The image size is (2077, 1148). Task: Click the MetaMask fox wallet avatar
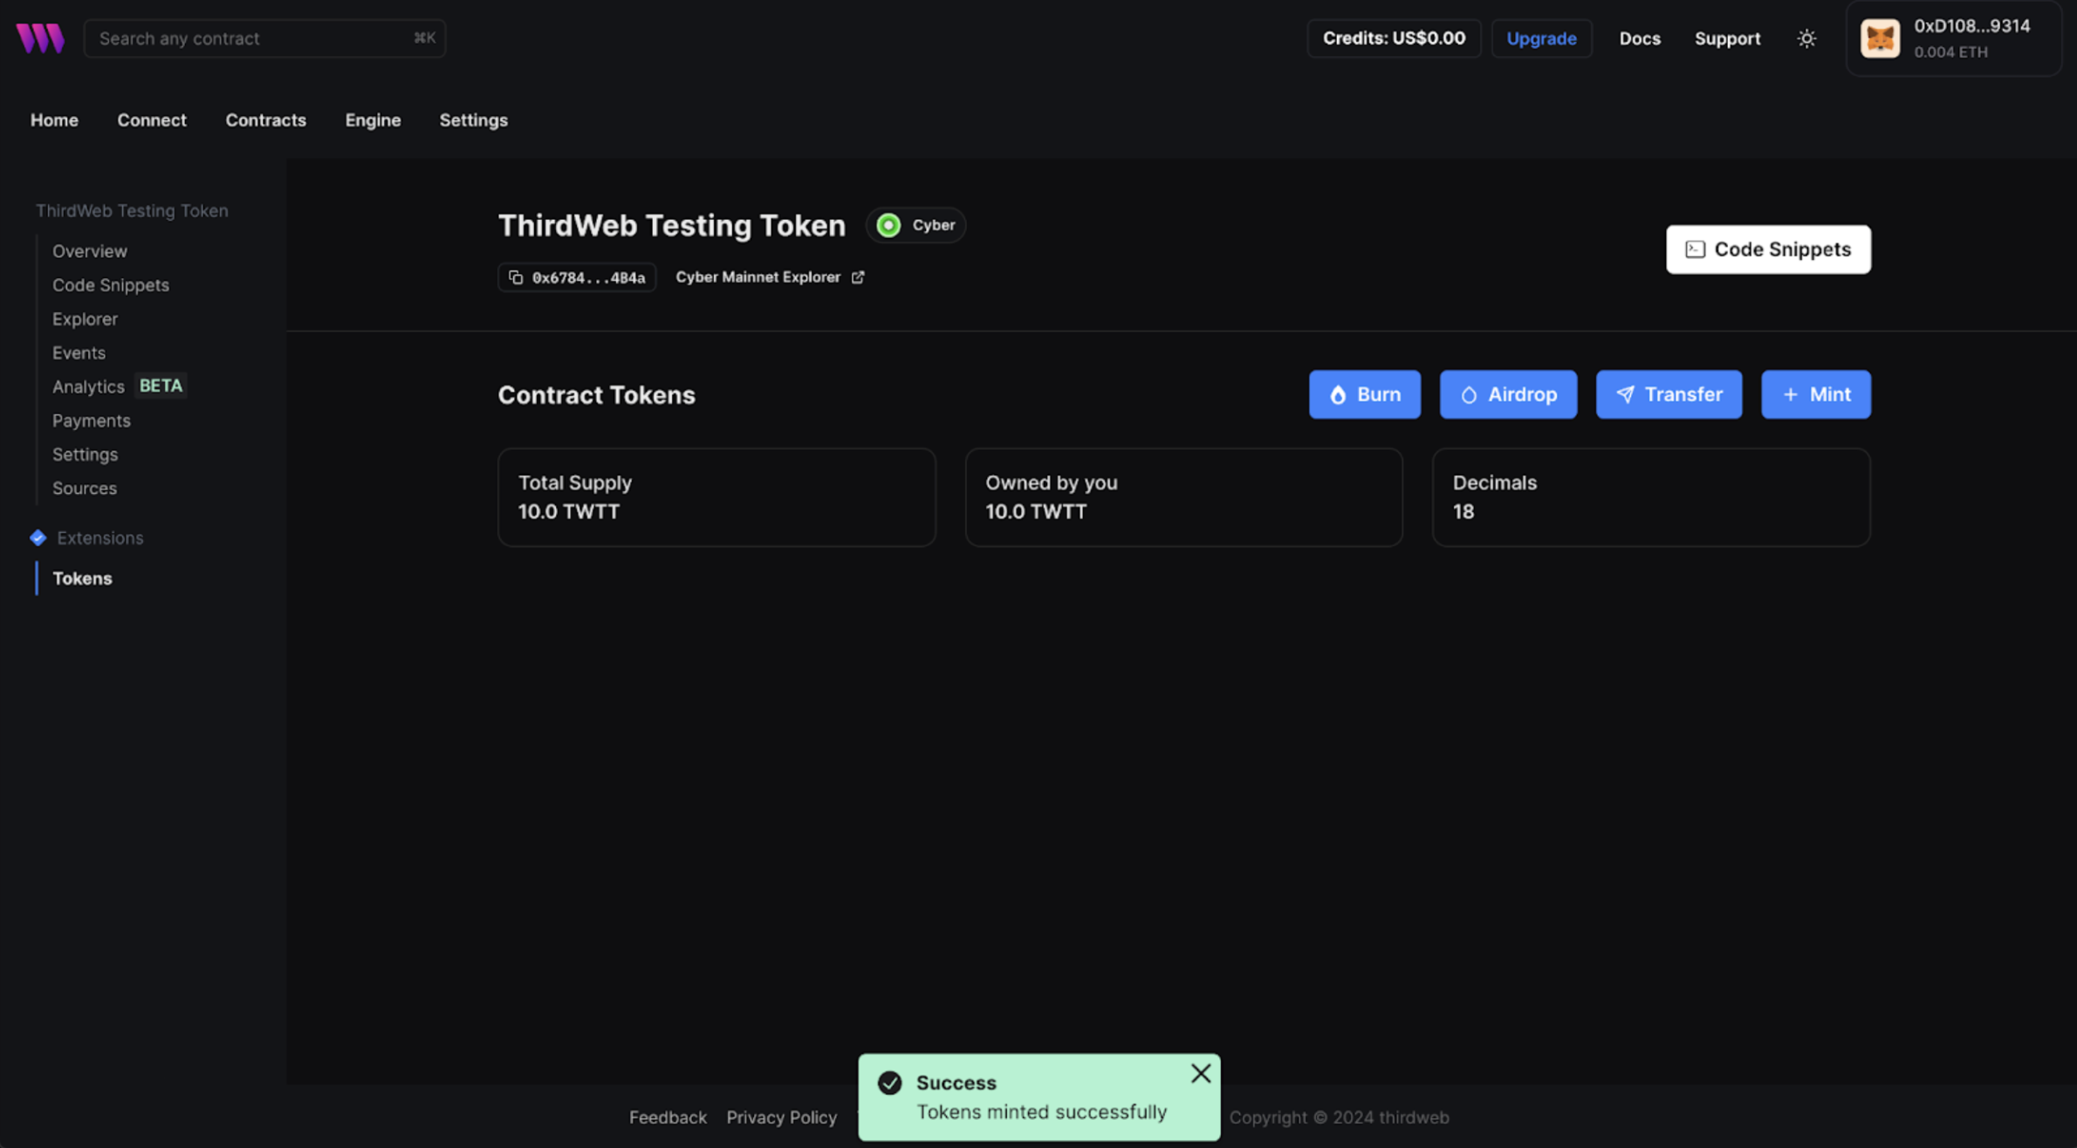pos(1880,38)
